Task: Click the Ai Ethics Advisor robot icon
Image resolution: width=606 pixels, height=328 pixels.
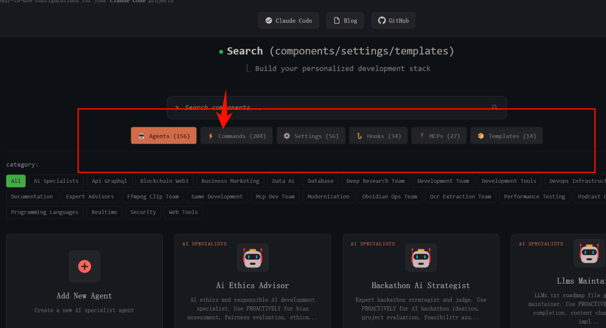Action: pyautogui.click(x=252, y=258)
